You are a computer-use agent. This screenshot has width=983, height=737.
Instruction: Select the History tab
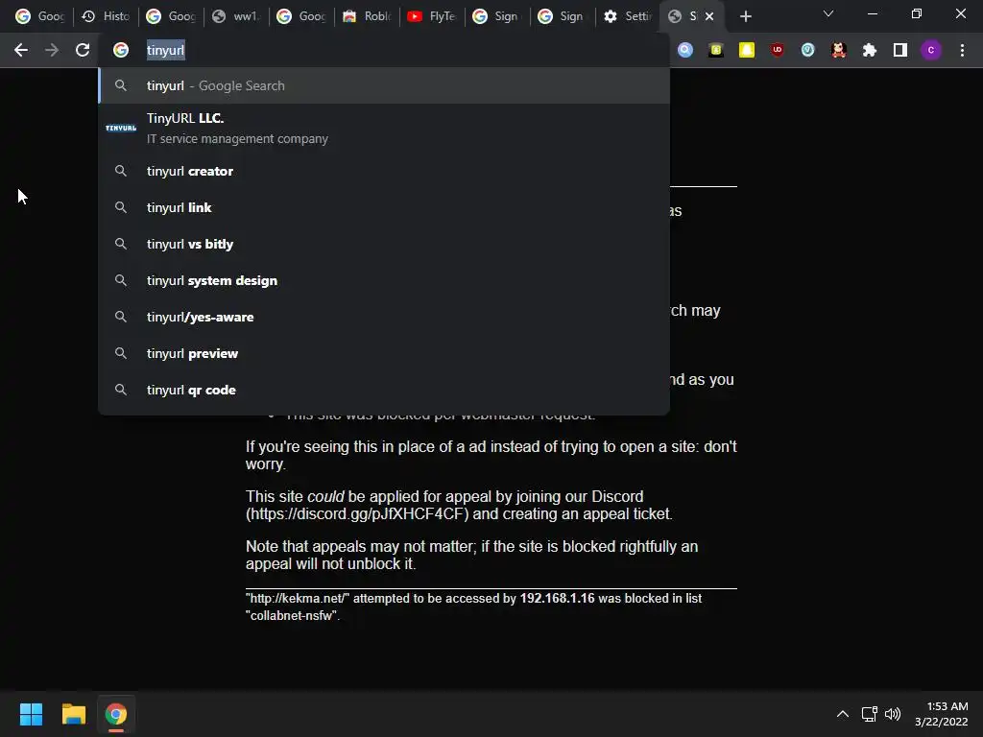pyautogui.click(x=106, y=16)
